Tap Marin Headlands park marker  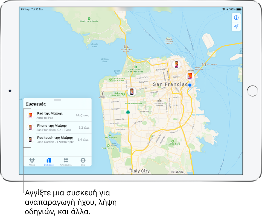[89, 19]
